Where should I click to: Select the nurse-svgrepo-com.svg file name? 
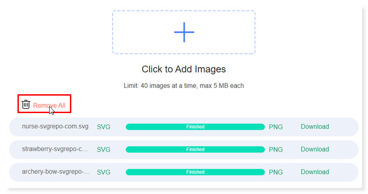pyautogui.click(x=55, y=126)
